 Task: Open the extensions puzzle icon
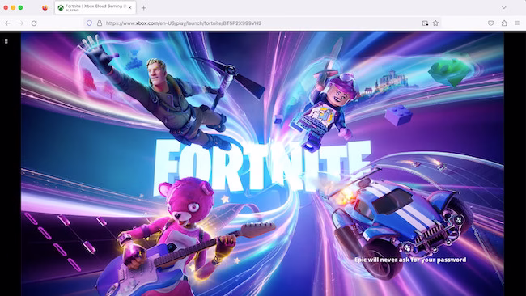point(504,23)
